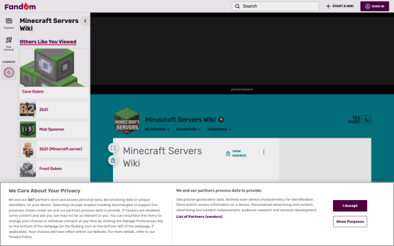
Task: Open the three-dot more actions menu
Action: (263, 152)
